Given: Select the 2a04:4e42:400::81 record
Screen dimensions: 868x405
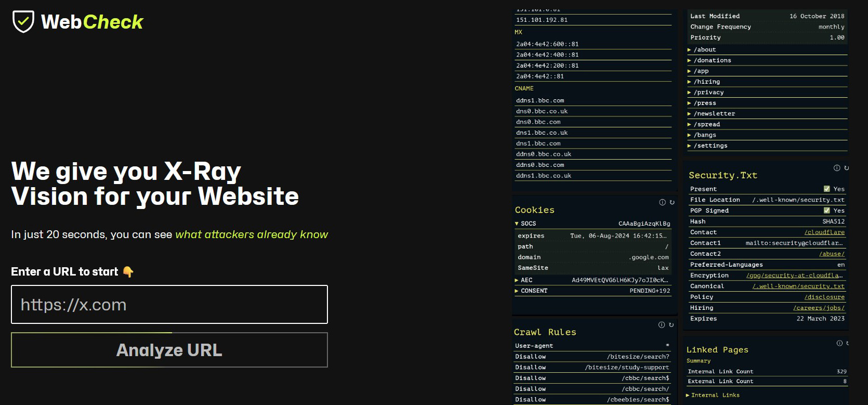Looking at the screenshot, I should [593, 55].
